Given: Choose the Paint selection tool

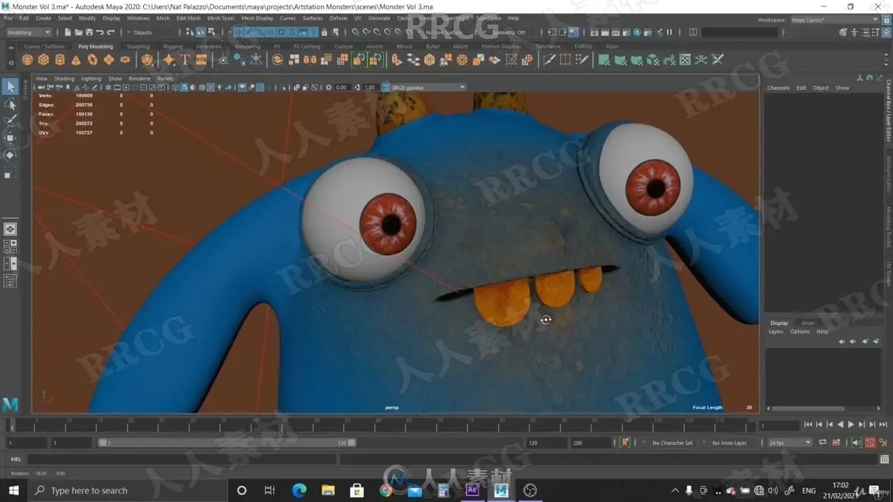Looking at the screenshot, I should [10, 121].
